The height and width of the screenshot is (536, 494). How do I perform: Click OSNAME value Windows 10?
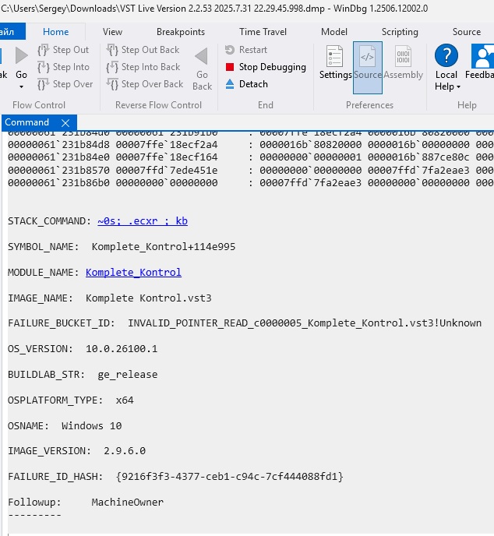tap(91, 426)
